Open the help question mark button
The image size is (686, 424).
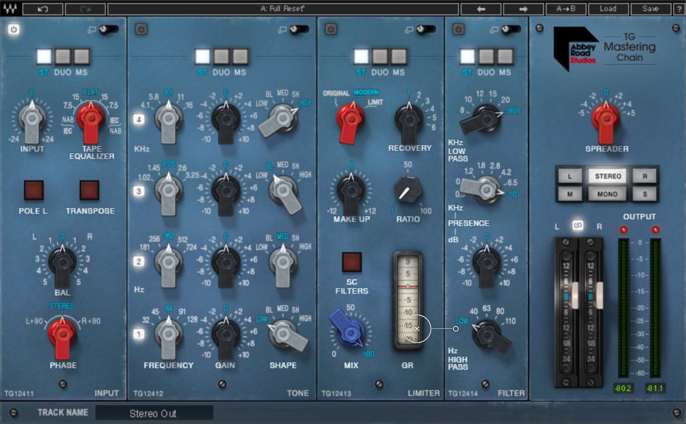click(x=678, y=9)
